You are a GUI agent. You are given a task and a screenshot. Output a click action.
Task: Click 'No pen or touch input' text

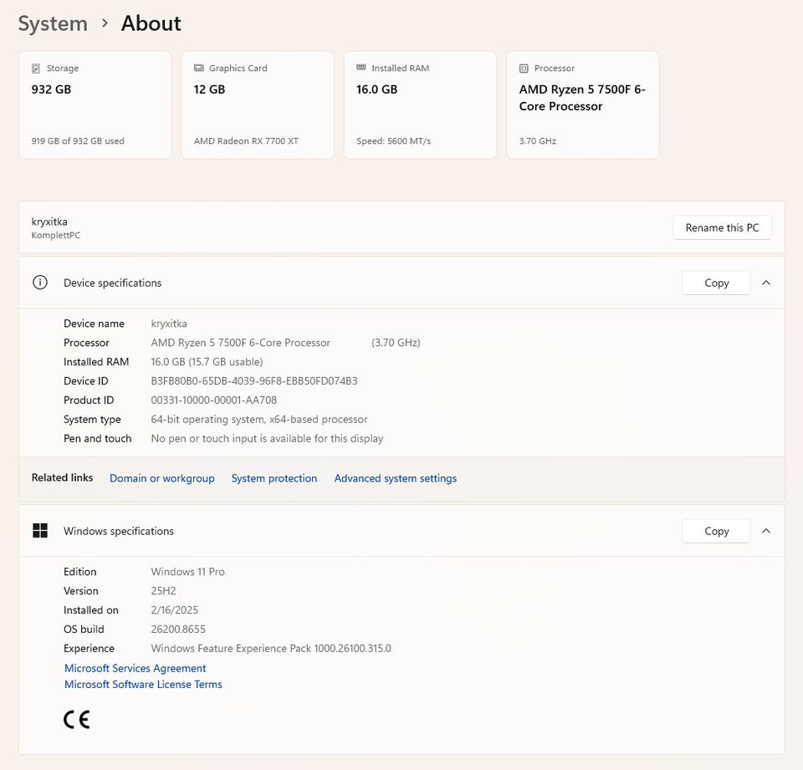click(268, 439)
